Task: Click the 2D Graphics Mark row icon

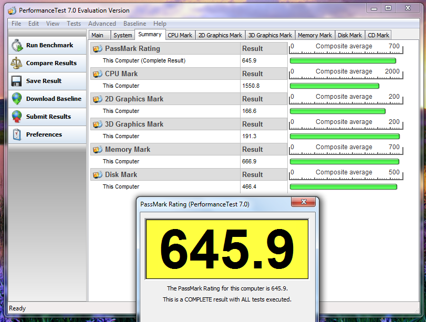Action: (98, 99)
